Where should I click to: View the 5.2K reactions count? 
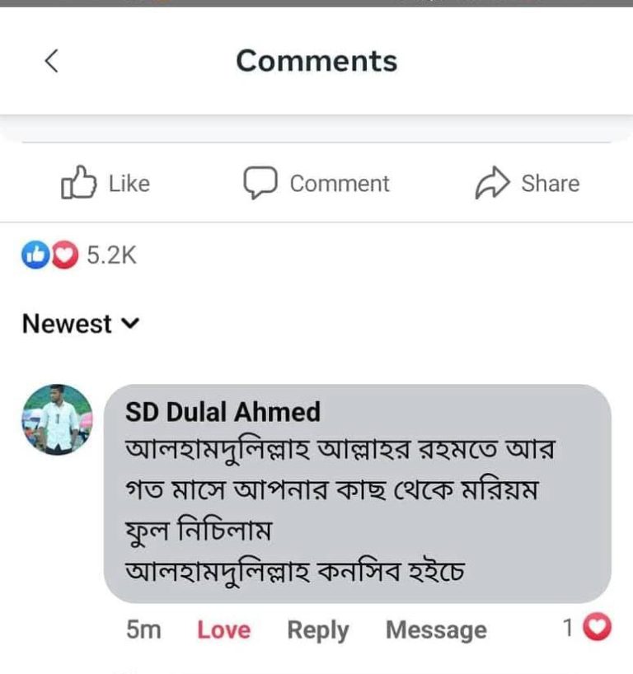(x=111, y=255)
